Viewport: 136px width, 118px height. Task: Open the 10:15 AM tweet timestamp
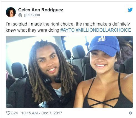29,113
